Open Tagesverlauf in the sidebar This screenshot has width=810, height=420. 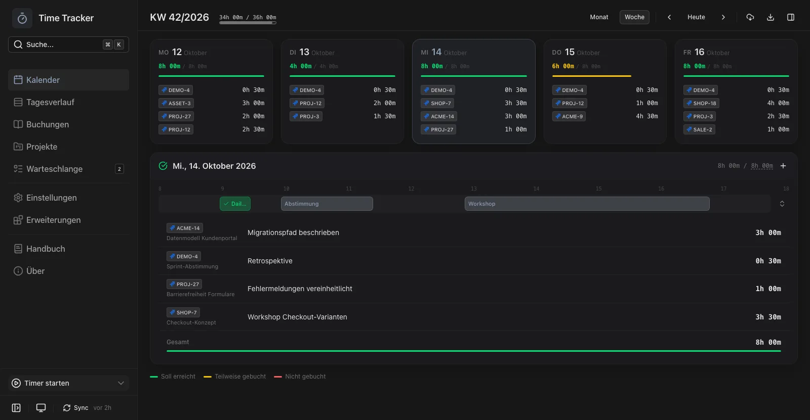click(x=68, y=102)
